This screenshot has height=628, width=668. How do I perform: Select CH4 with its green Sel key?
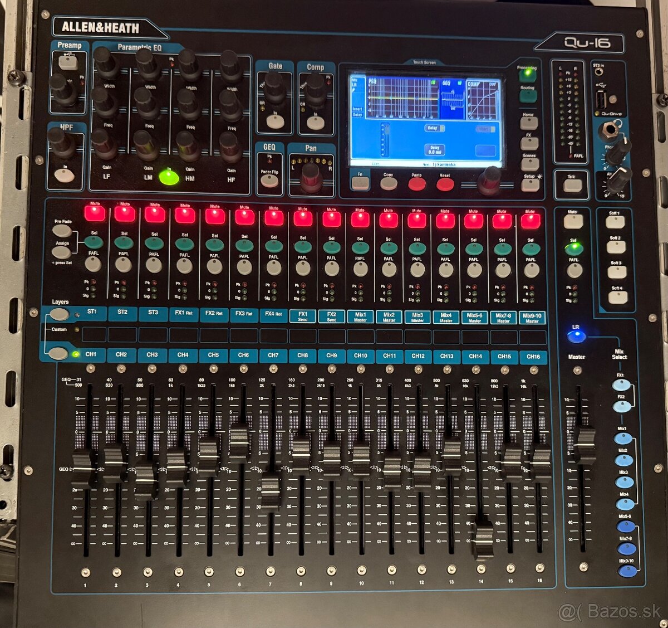(x=184, y=244)
